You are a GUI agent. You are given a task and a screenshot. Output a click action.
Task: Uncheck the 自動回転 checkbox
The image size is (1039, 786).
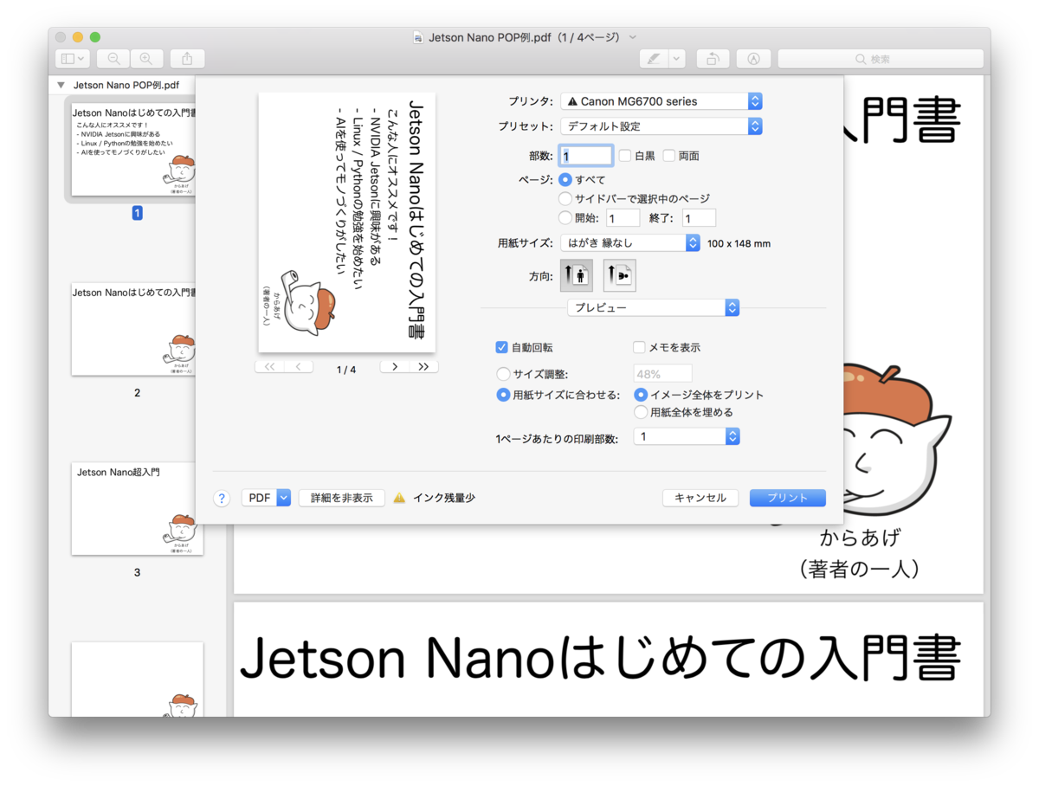(x=501, y=347)
